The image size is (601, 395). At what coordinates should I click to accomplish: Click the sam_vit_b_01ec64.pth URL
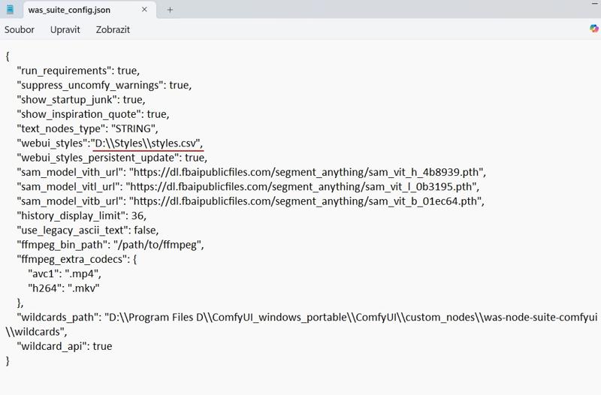click(307, 201)
